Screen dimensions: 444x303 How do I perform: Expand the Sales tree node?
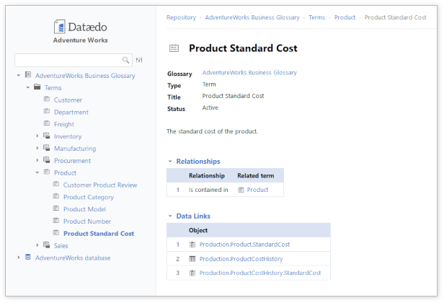click(x=37, y=245)
